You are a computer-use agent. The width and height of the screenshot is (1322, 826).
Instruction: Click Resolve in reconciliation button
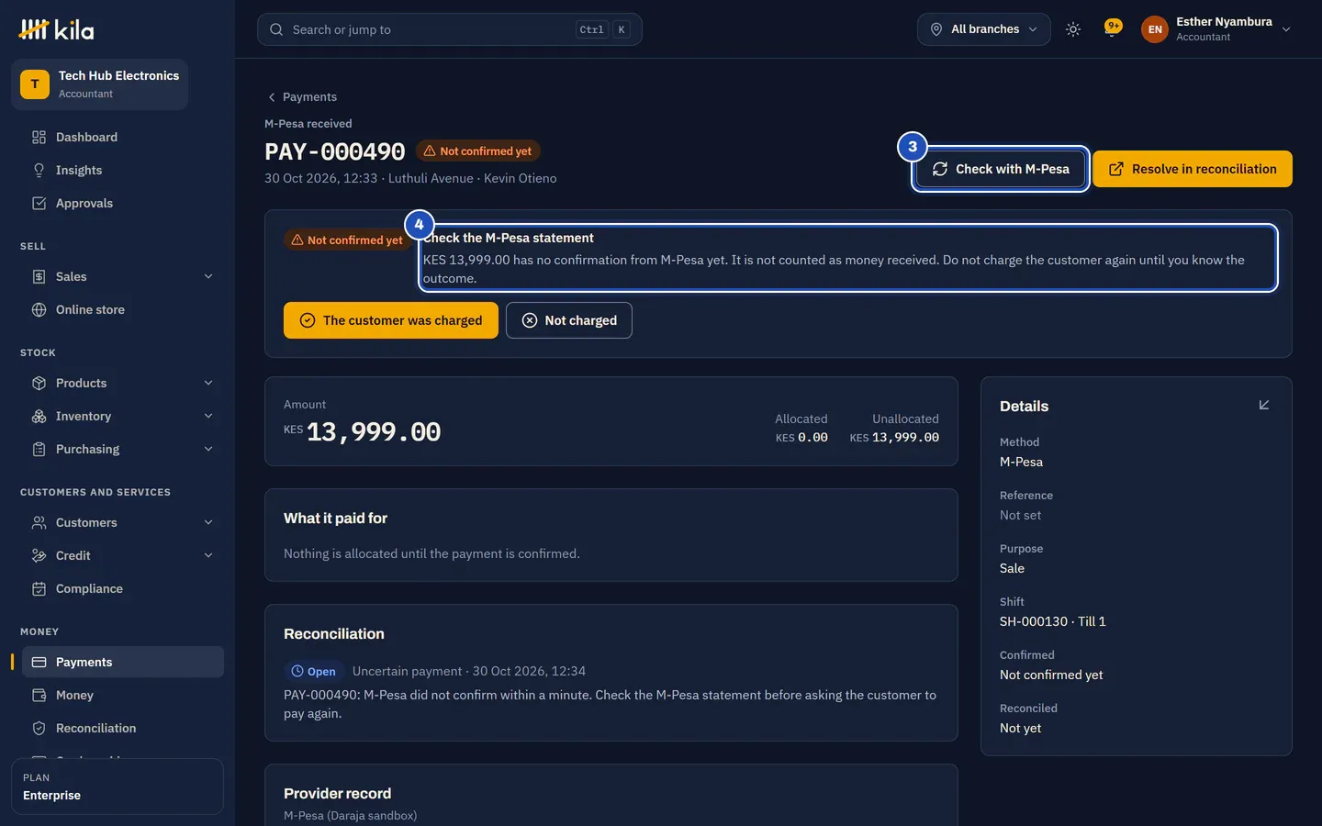click(1193, 169)
